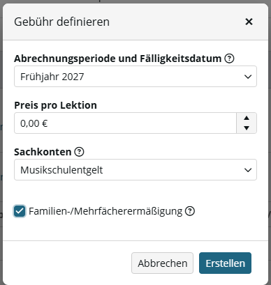This screenshot has width=271, height=285.
Task: Click the Gebühr definieren dialog title
Action: pos(61,22)
